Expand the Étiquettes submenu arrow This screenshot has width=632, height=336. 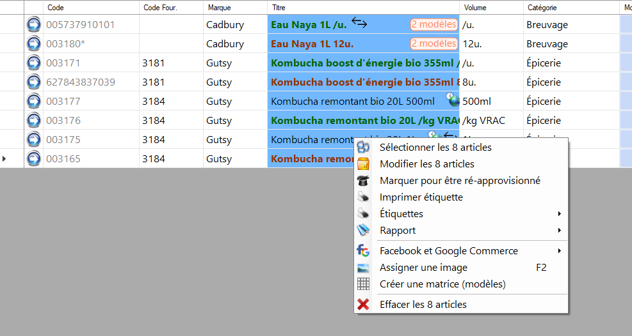coord(560,213)
